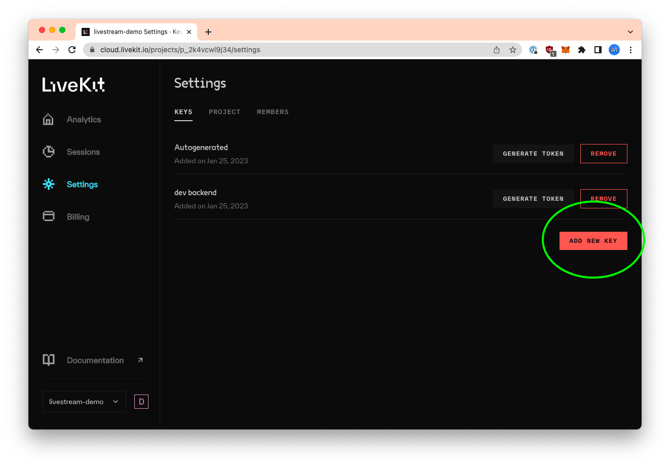The width and height of the screenshot is (670, 467).
Task: Switch to the MEMBERS tab
Action: [x=273, y=112]
